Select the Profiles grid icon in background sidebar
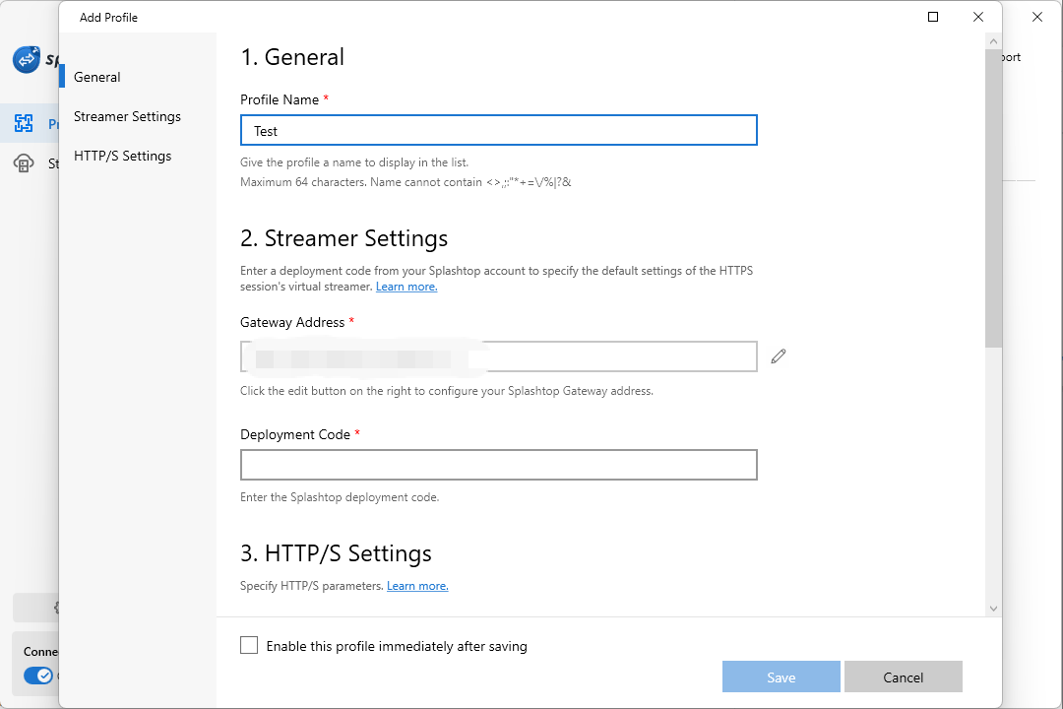 [x=24, y=123]
